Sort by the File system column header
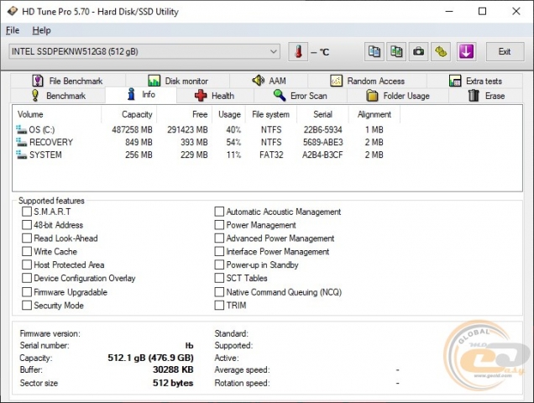The image size is (534, 403). pyautogui.click(x=270, y=114)
